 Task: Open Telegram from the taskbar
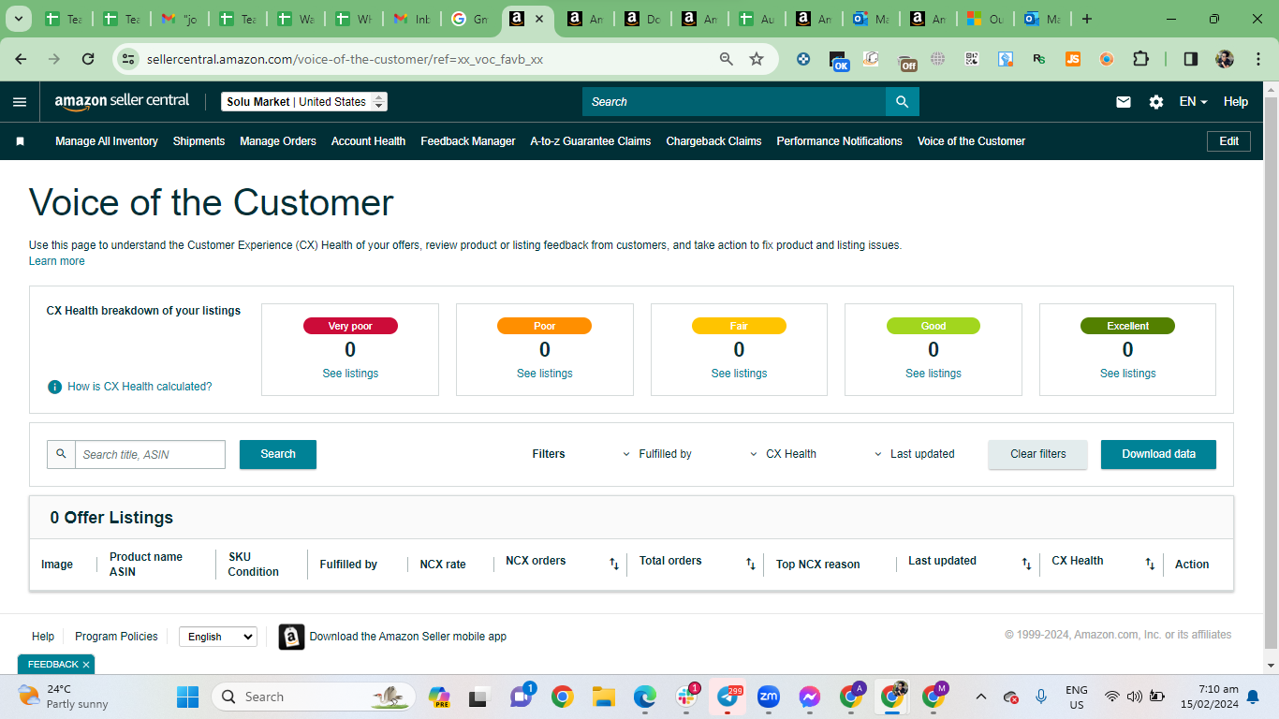tap(728, 697)
